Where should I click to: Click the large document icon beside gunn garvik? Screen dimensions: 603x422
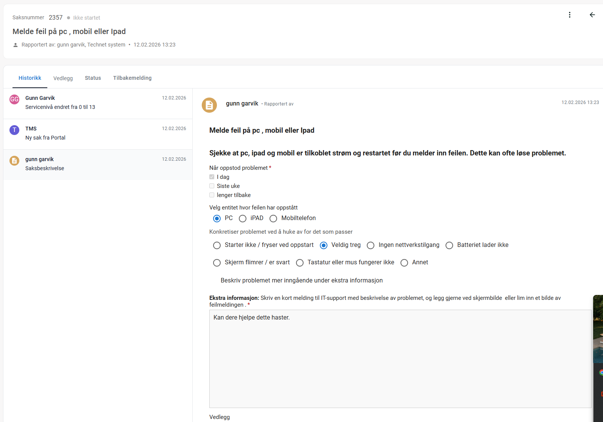click(209, 105)
